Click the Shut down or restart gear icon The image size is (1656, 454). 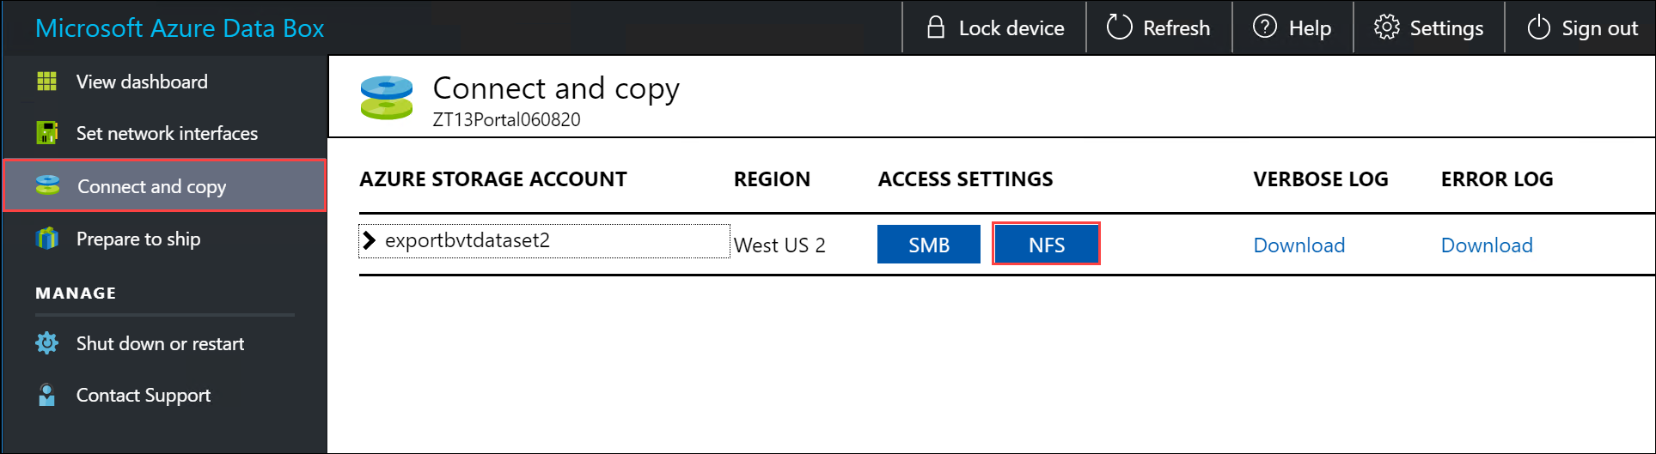[x=46, y=343]
